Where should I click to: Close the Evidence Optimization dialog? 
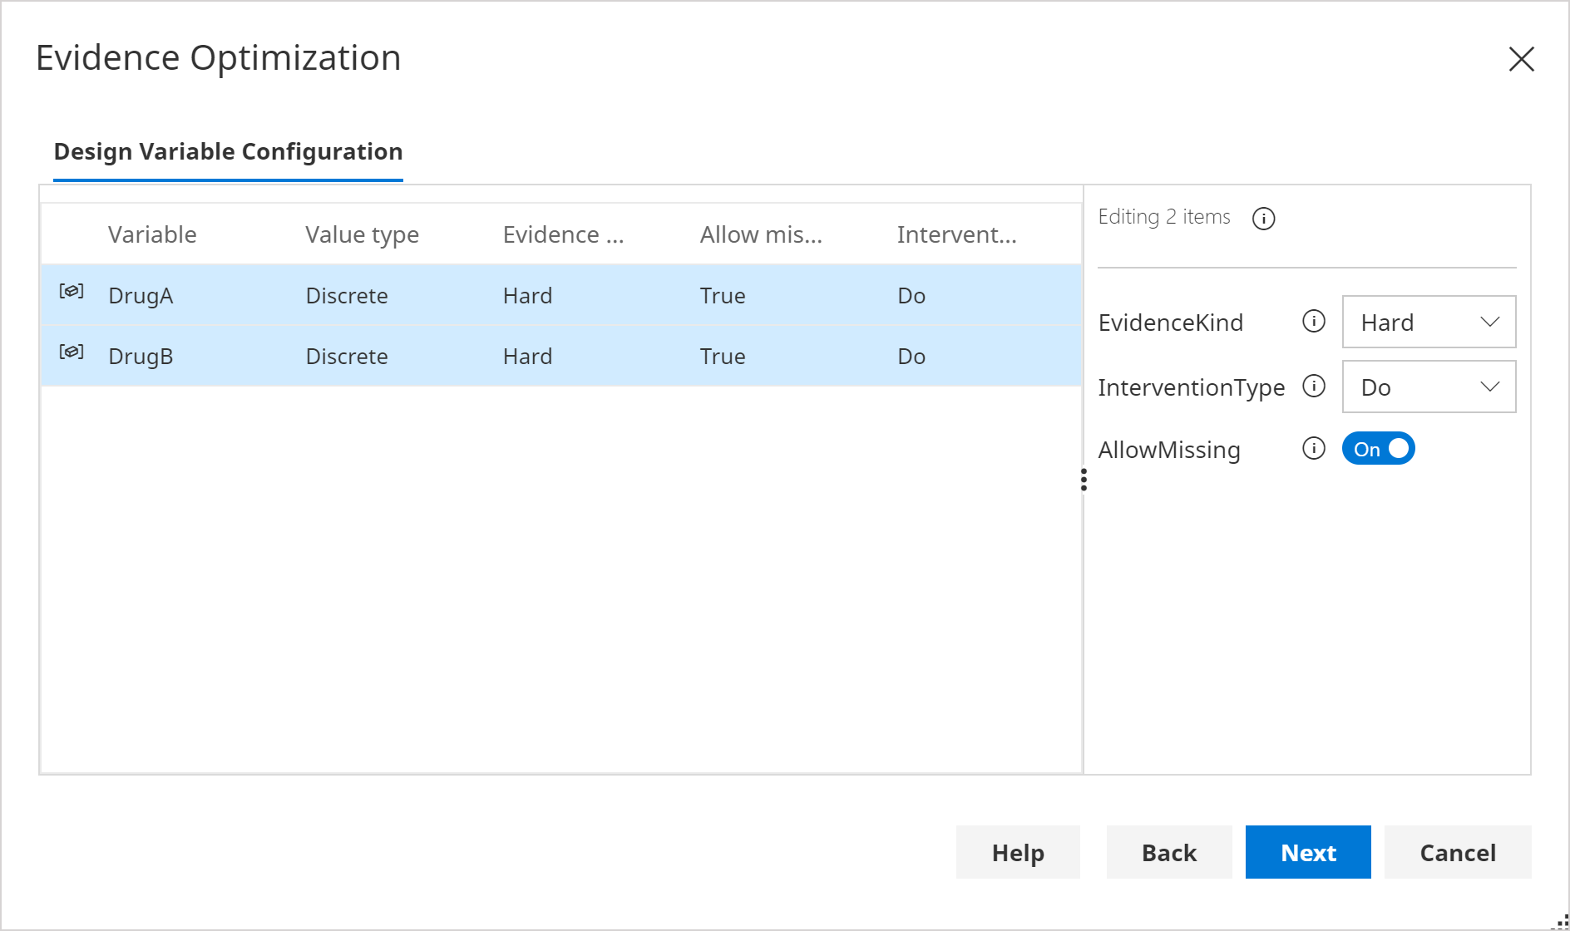pos(1521,59)
